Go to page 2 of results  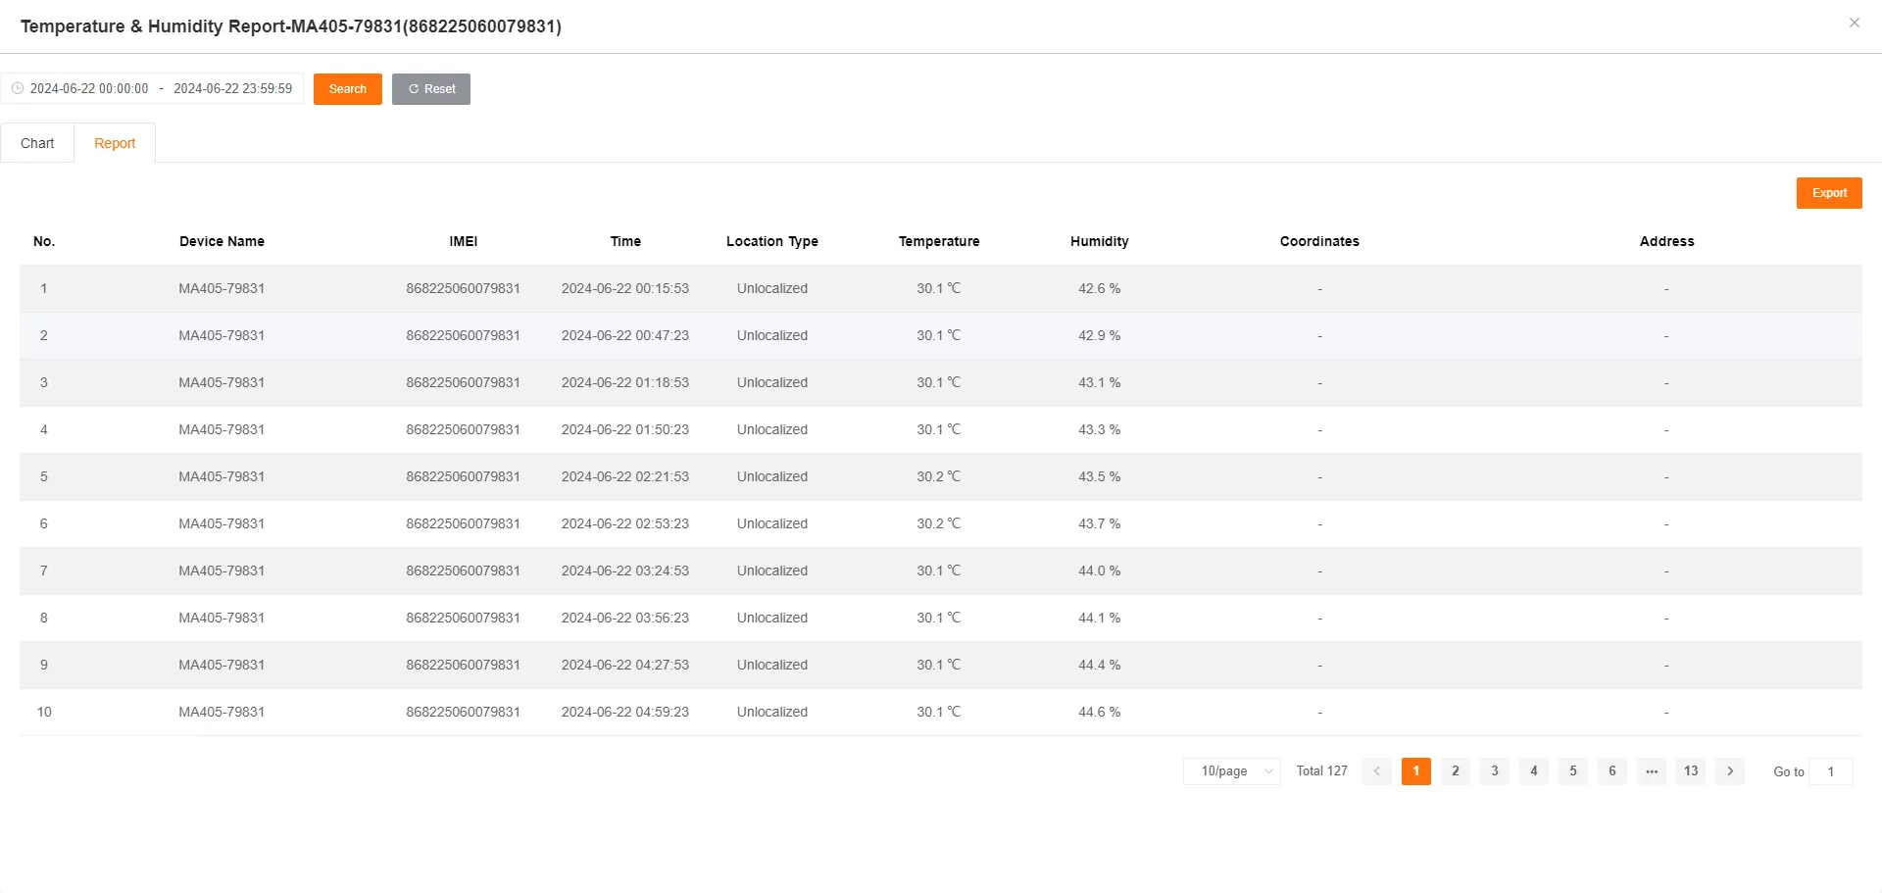tap(1455, 771)
